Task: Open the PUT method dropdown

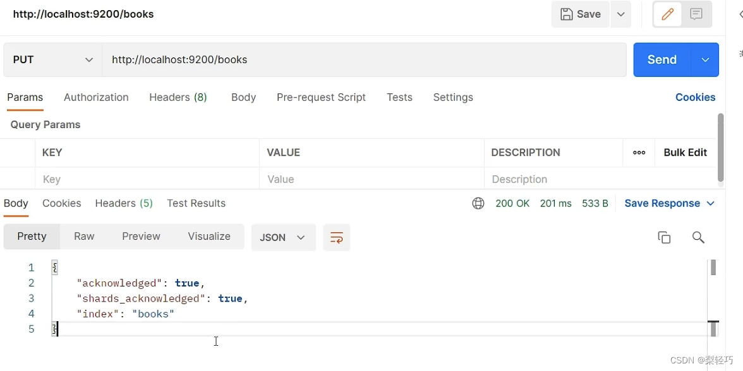Action: [x=53, y=60]
